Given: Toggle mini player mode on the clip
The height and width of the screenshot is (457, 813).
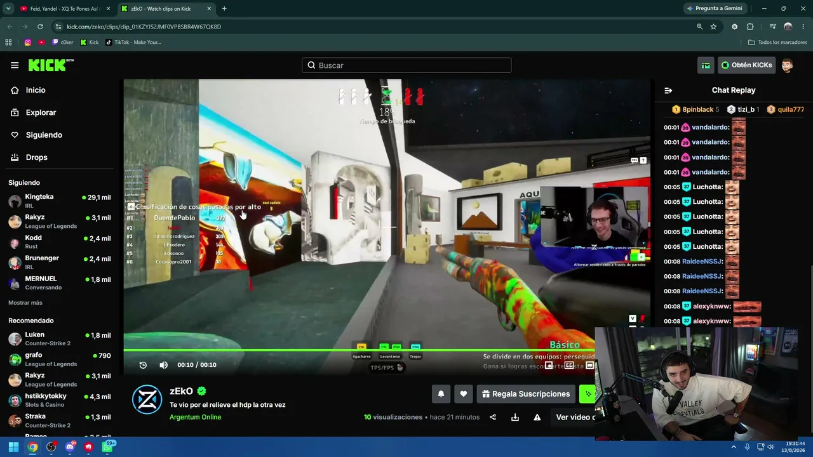Looking at the screenshot, I should pos(549,365).
